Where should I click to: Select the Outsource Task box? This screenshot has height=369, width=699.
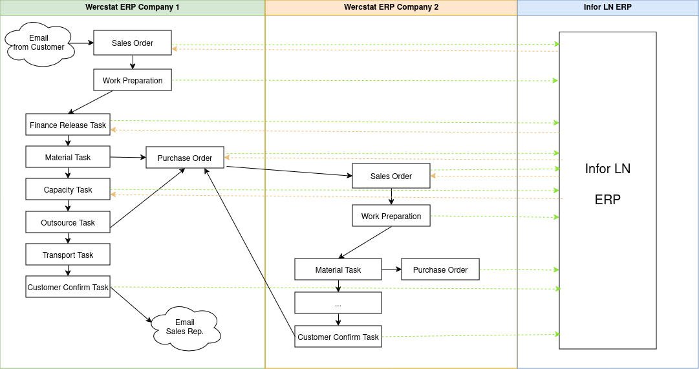click(x=68, y=222)
